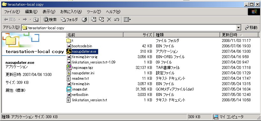Toggle the Folders (フォルダ) pane button

pos(69,20)
